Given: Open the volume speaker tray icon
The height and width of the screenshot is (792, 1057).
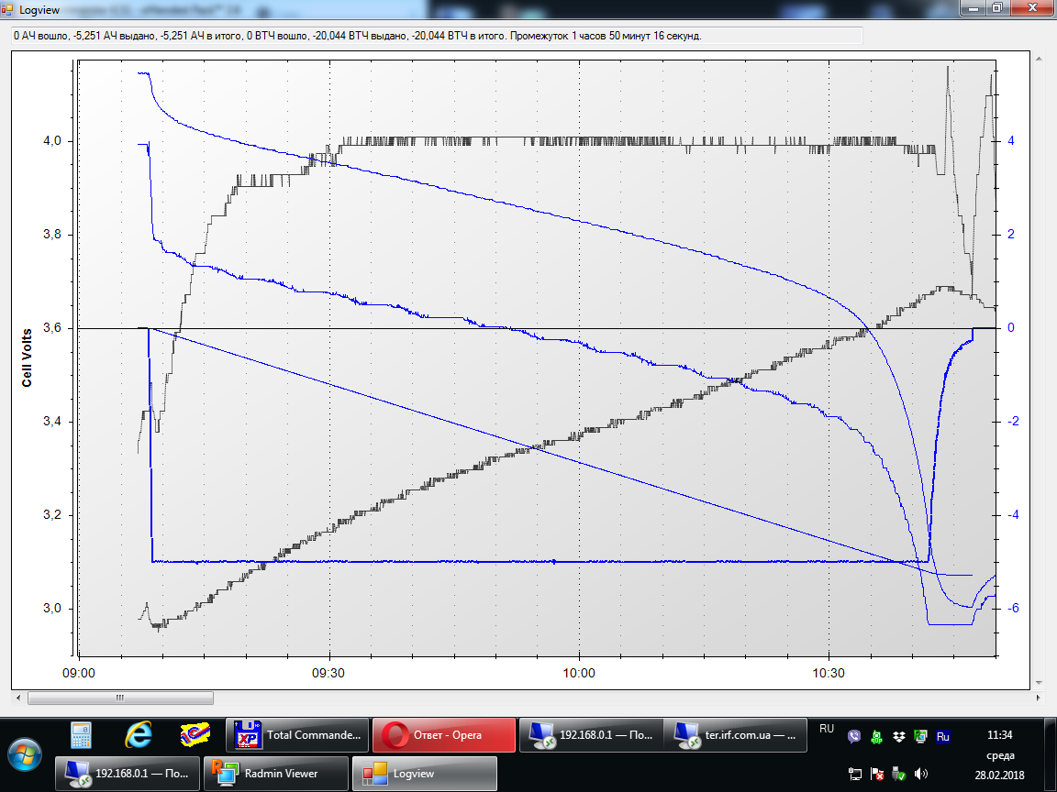Looking at the screenshot, I should pos(920,774).
